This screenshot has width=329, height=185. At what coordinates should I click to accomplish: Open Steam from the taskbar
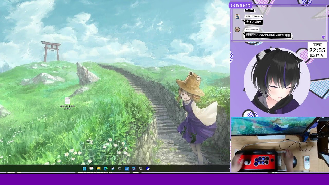click(112, 169)
